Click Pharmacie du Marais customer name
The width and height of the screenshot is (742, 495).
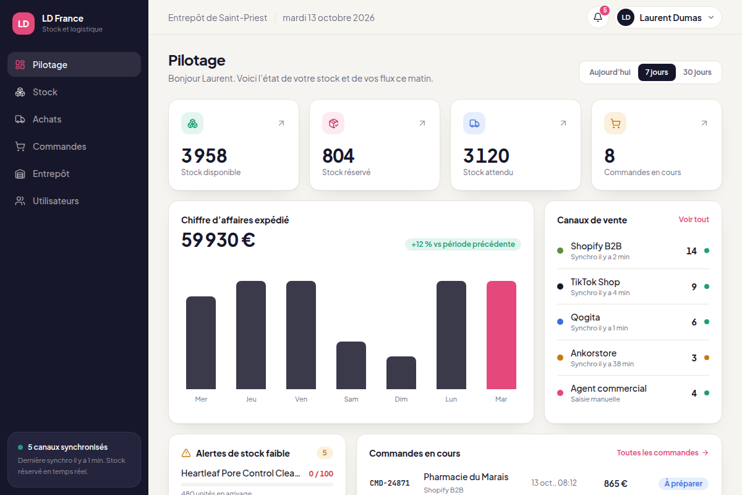pyautogui.click(x=466, y=477)
